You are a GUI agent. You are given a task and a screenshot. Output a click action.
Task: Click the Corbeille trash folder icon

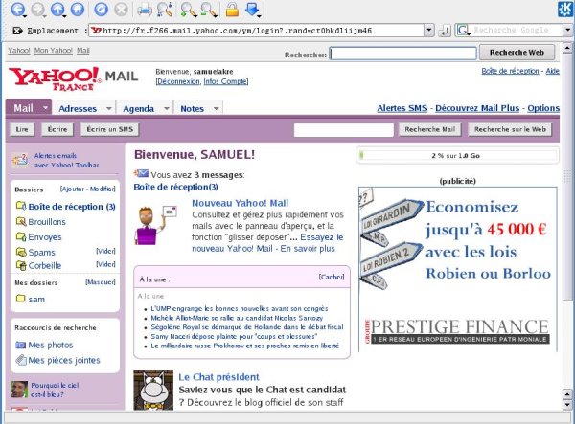pos(21,265)
